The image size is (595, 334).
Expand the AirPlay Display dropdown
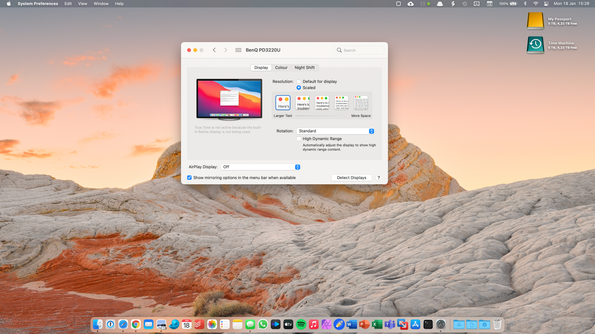(x=261, y=167)
